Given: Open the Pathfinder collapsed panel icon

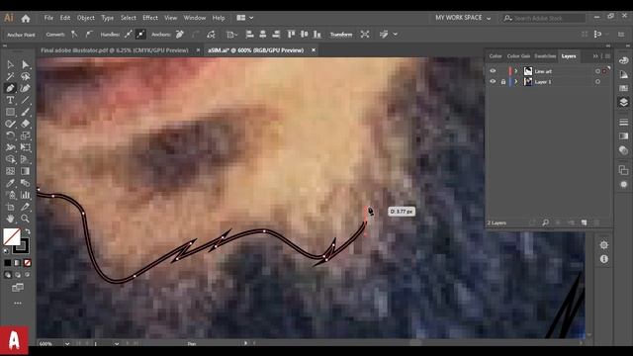Looking at the screenshot, I should [623, 170].
